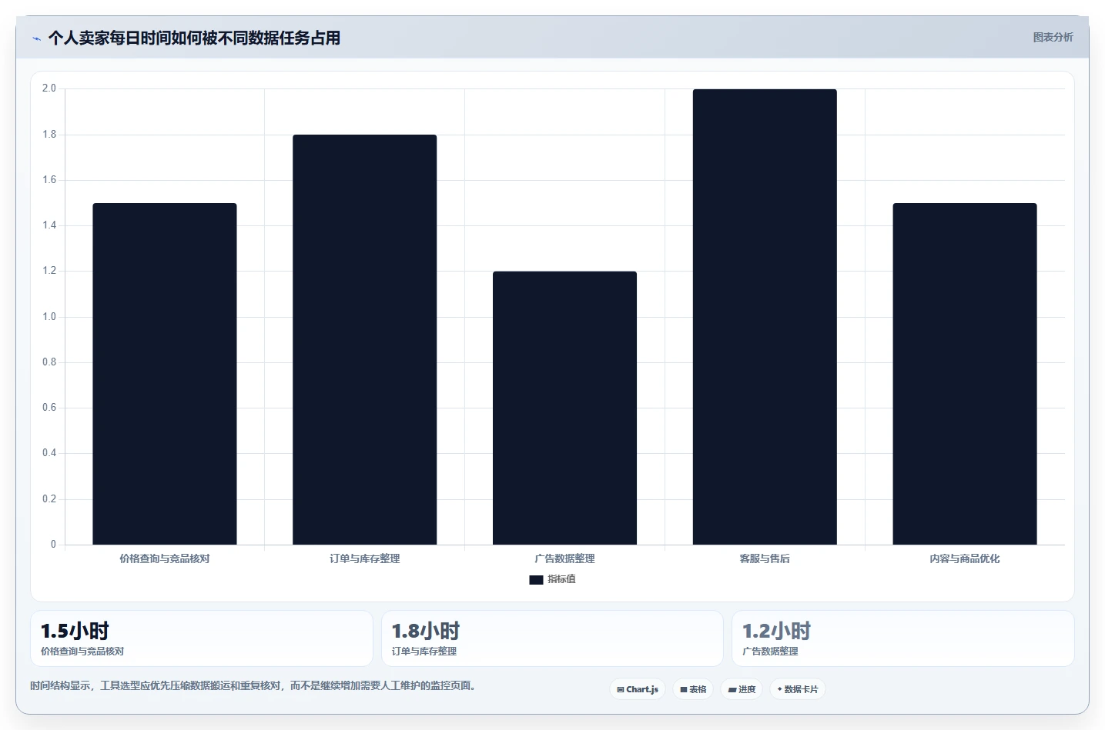Click the 订单与库存整理 axis label
Viewport: 1105px width, 730px height.
pyautogui.click(x=365, y=558)
